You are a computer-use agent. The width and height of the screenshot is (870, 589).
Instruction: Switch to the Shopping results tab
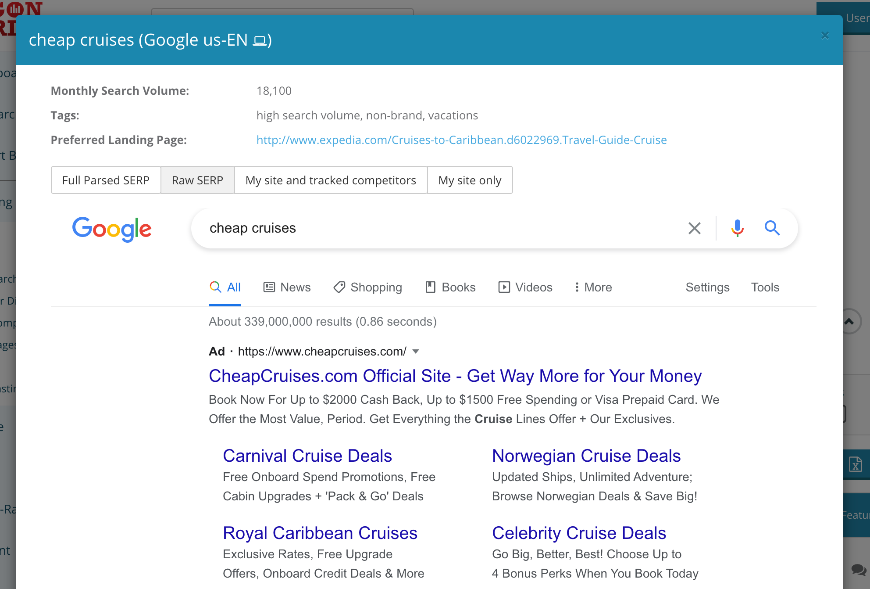367,287
